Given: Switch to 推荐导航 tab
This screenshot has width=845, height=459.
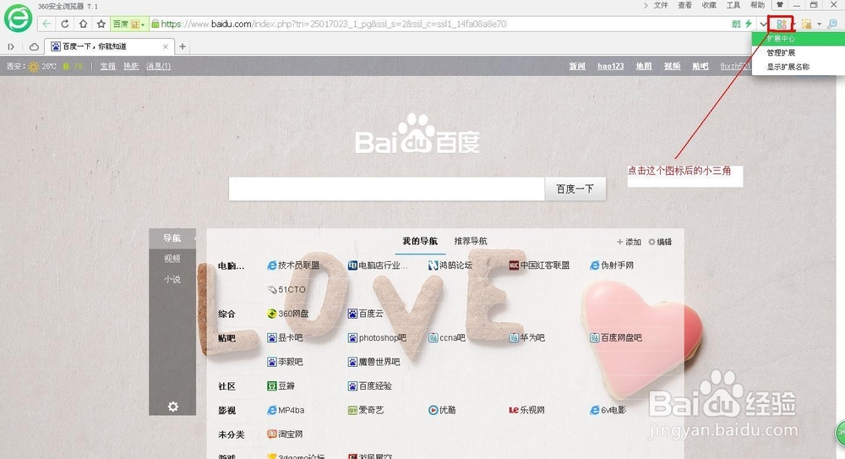Looking at the screenshot, I should (x=471, y=241).
